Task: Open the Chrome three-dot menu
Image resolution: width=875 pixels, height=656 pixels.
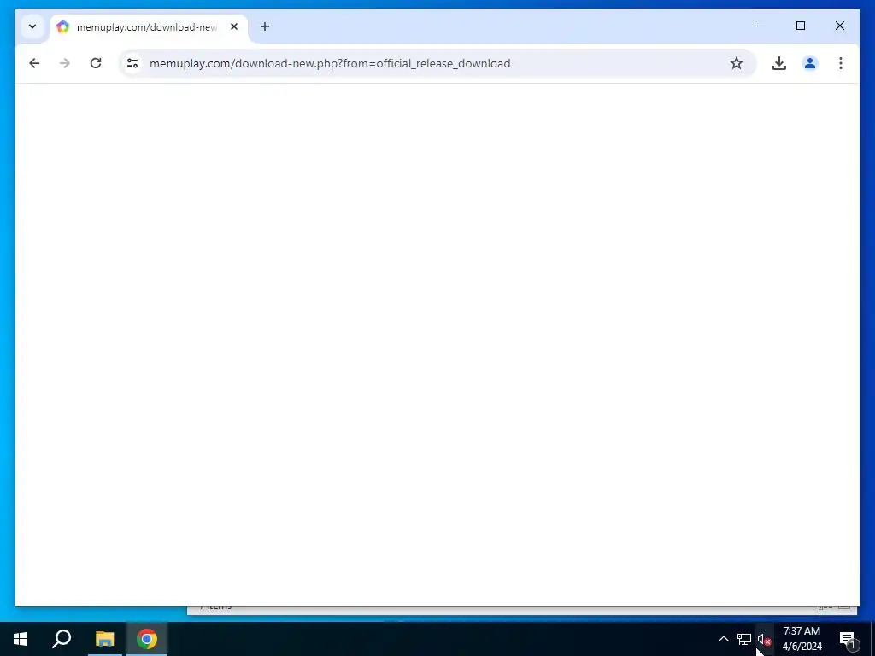Action: pyautogui.click(x=841, y=63)
